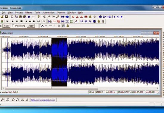Click the speaker volume icon in top toolbar
This screenshot has height=113, width=164.
(44, 17)
